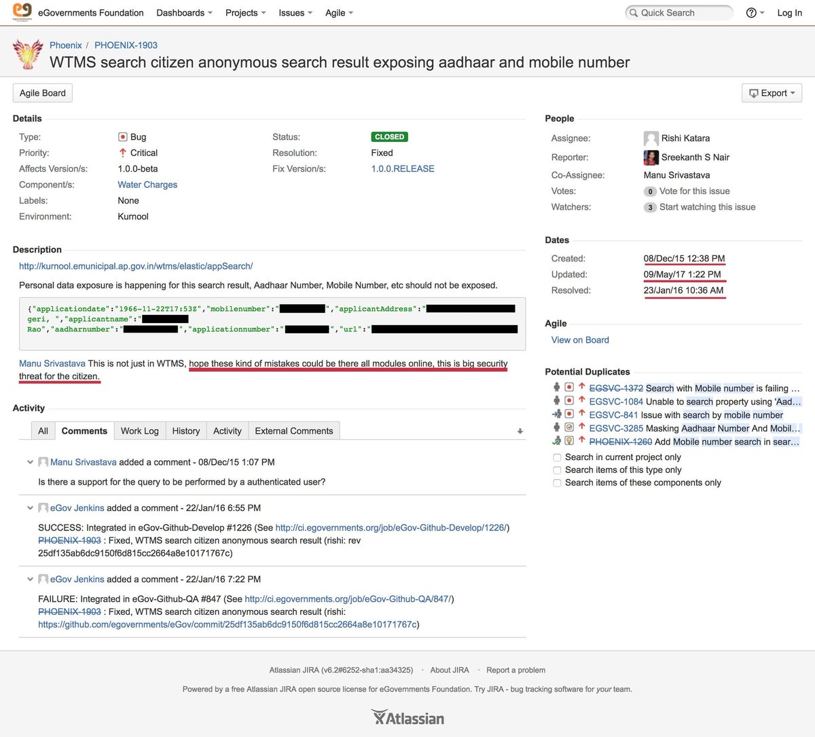Click the Created date 08/Dec/15 12:38 PM
The image size is (815, 737).
(x=684, y=259)
